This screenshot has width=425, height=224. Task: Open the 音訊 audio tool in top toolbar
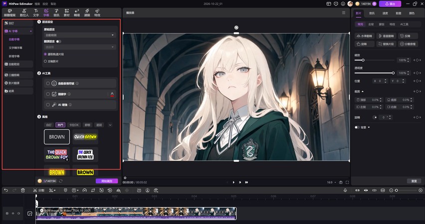[56, 12]
